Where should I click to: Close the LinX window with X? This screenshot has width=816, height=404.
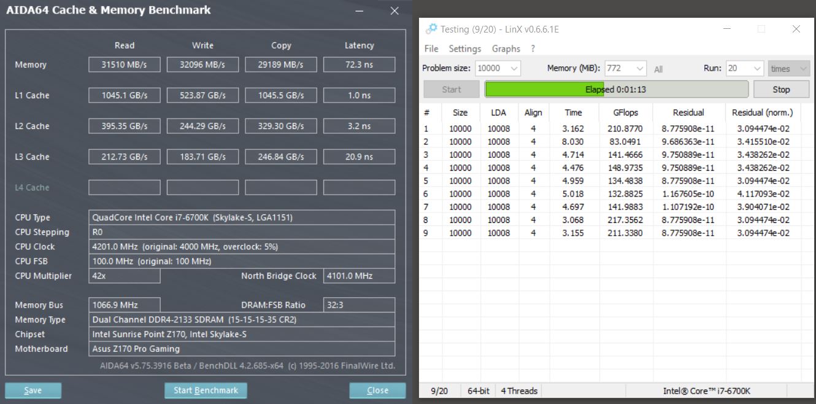click(796, 29)
